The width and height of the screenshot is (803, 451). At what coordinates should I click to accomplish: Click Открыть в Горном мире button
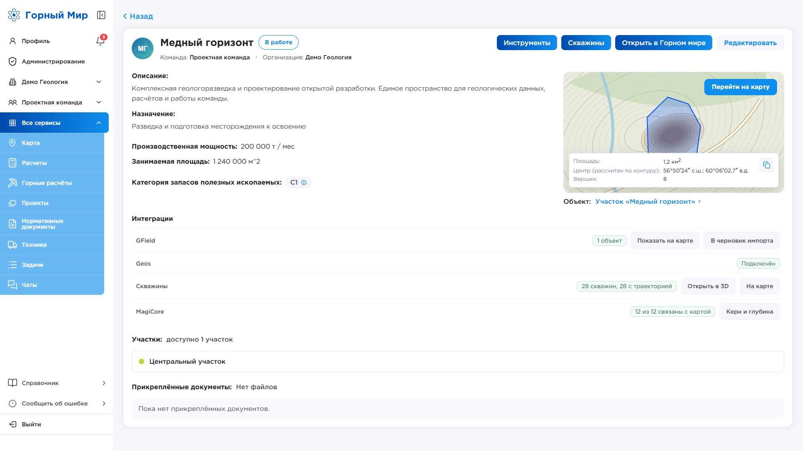[x=663, y=43]
